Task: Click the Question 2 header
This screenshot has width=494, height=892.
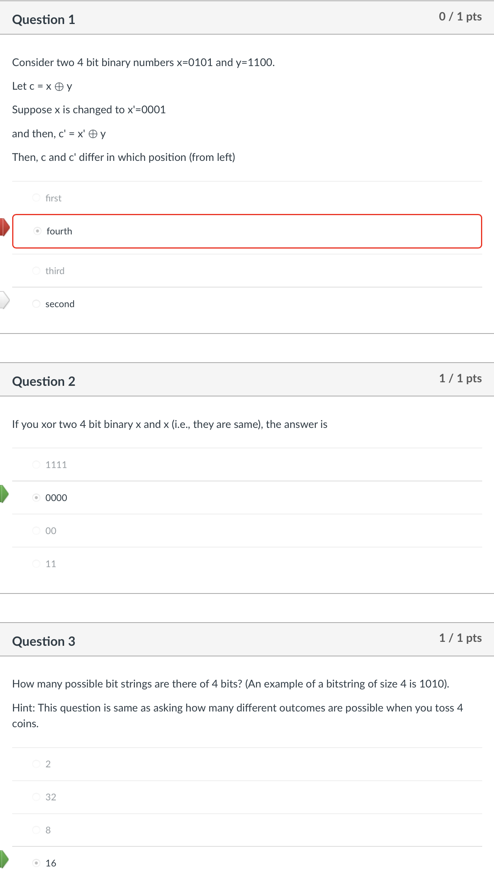Action: coord(44,381)
